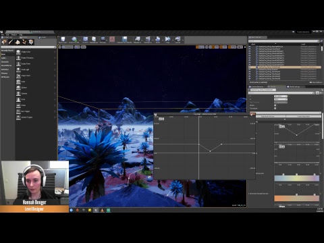Click the Launch toolbar icon
Image resolution: width=324 pixels, height=243 pixels.
178,39
